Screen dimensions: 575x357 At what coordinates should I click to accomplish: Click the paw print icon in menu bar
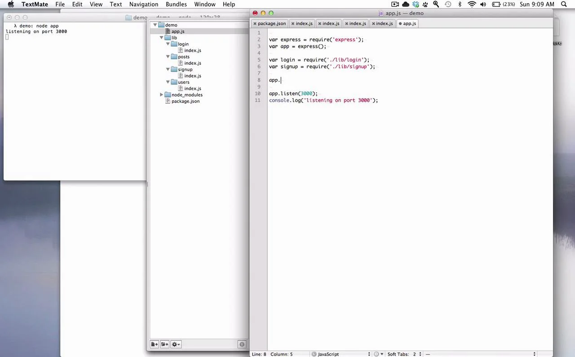pos(425,4)
